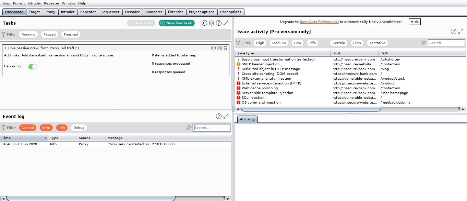Screen dimensions: 467x201
Task: Click the New live task button
Action: [177, 23]
